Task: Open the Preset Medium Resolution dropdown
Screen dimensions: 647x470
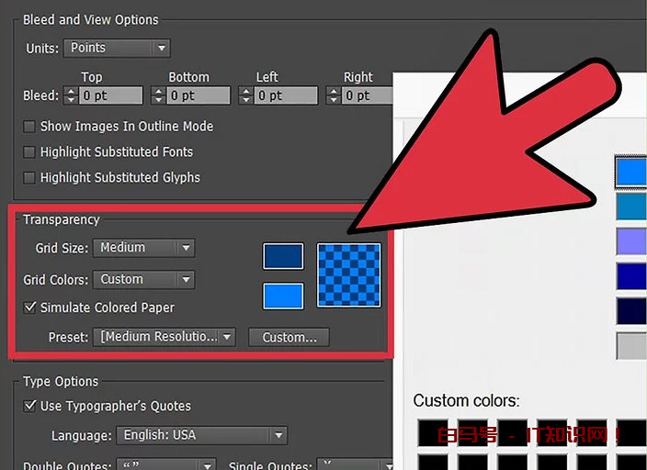Action: pos(165,337)
